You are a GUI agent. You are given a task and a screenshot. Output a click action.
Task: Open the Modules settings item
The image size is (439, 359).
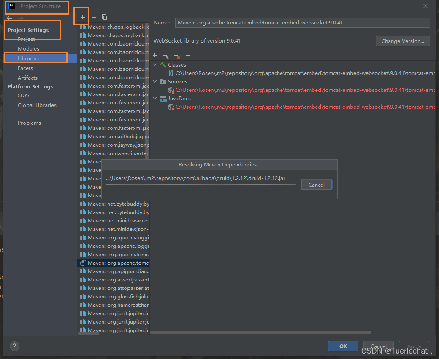[x=28, y=48]
